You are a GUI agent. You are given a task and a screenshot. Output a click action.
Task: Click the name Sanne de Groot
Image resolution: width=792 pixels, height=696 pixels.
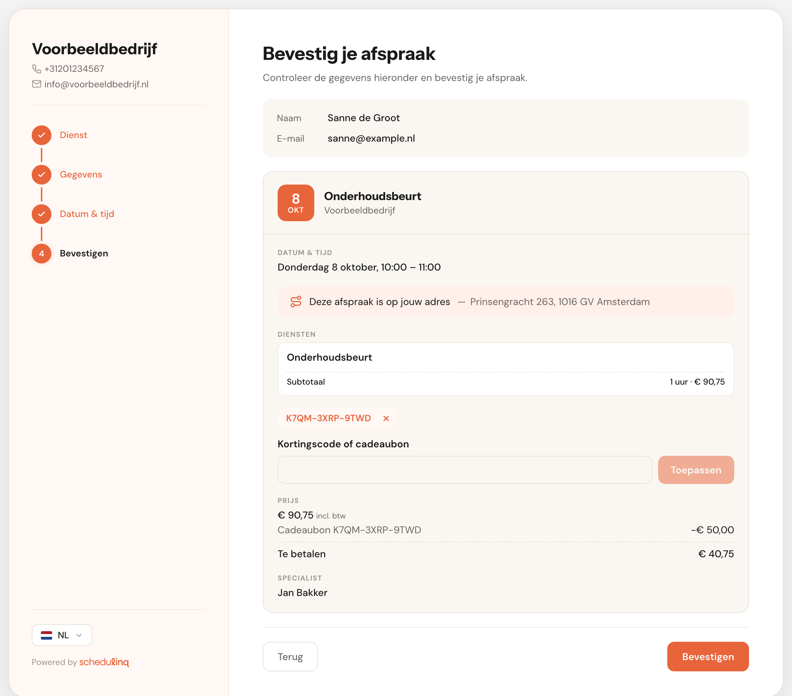[364, 118]
